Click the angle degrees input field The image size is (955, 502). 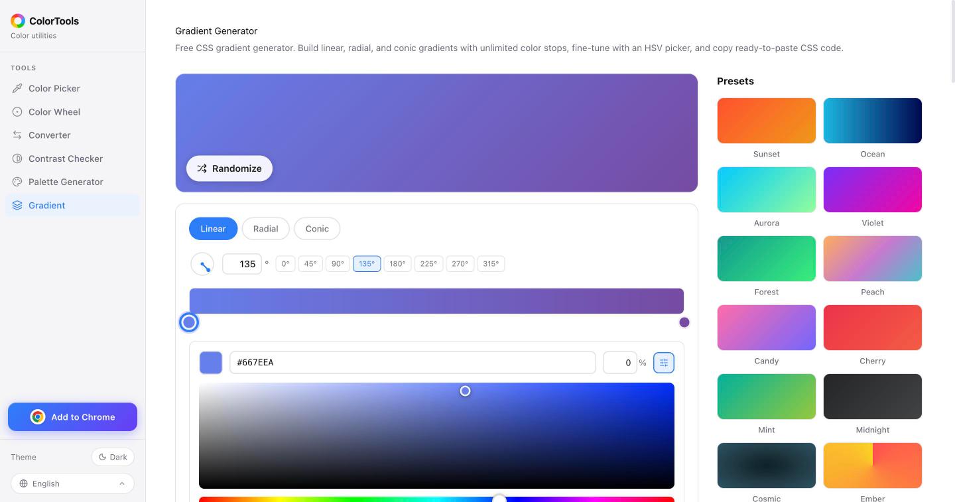click(242, 264)
